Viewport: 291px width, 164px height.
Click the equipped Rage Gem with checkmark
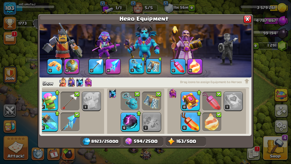tap(212, 101)
